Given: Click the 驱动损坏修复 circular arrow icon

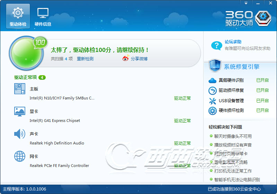Looking at the screenshot, I should coord(212,91).
